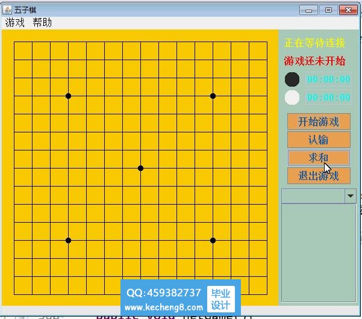
Task: Click the Java icon in title bar
Action: (x=7, y=10)
